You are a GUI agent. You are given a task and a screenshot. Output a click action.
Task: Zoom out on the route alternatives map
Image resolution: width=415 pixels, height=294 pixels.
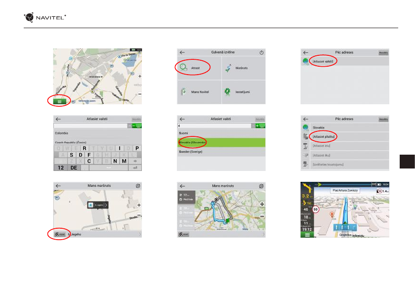(262, 216)
